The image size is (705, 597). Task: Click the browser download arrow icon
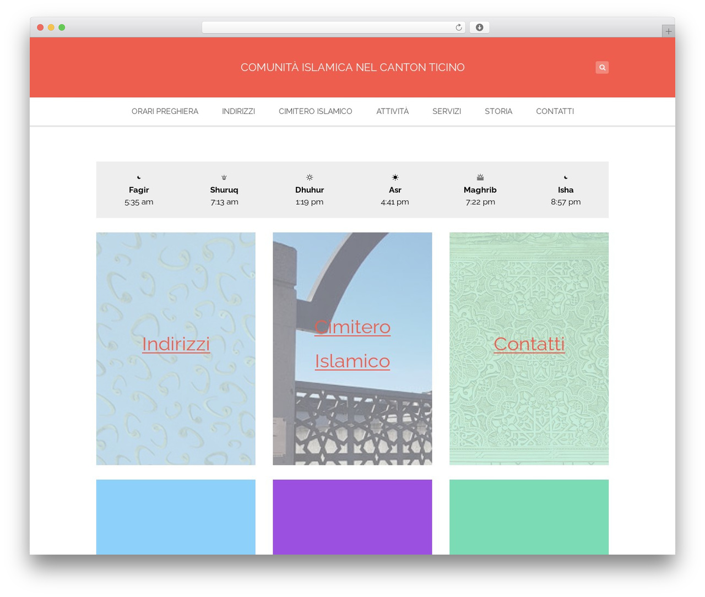click(480, 28)
